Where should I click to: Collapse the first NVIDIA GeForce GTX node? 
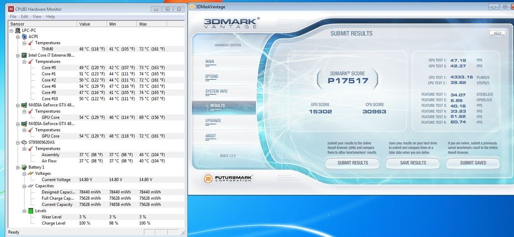pos(18,105)
